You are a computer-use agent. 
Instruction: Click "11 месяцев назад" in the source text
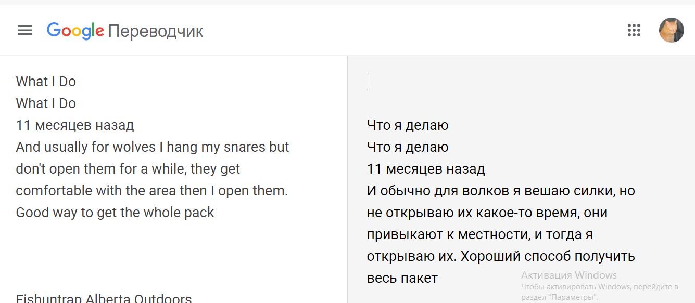pos(75,125)
